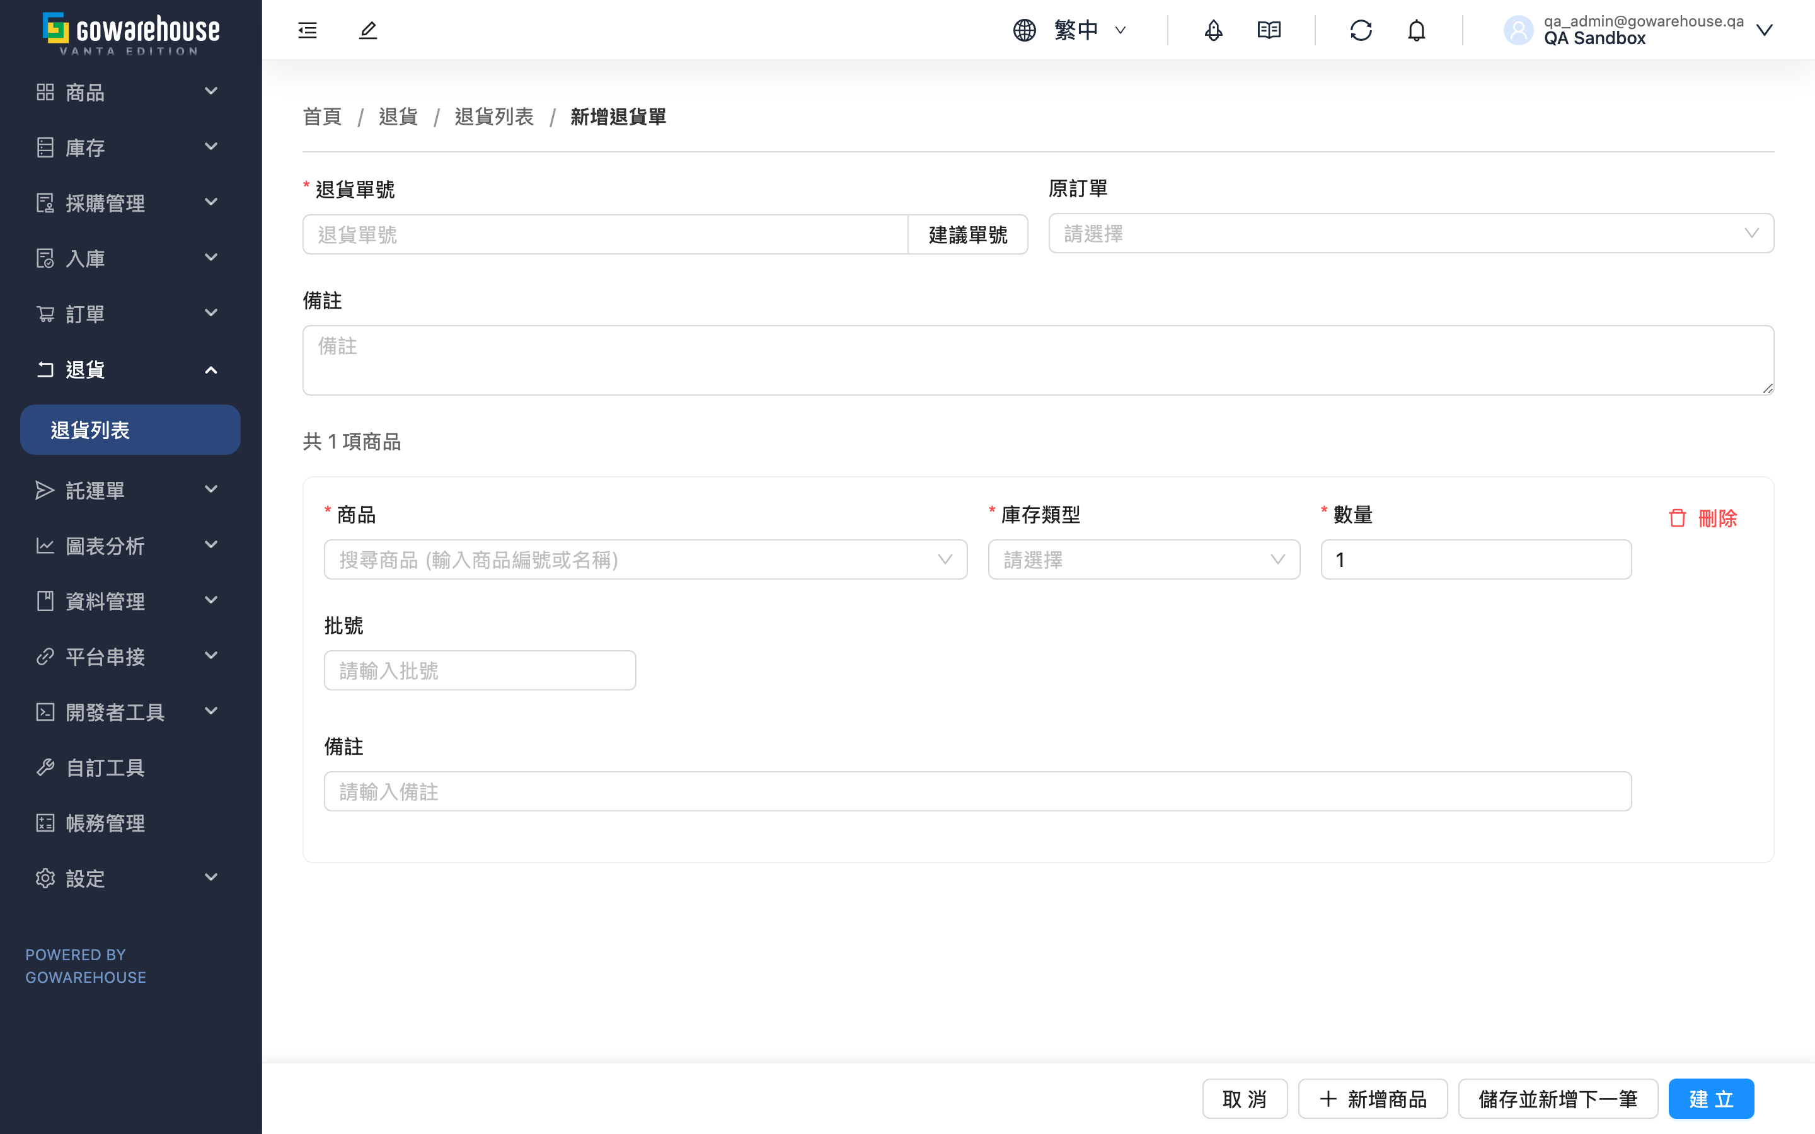This screenshot has height=1134, width=1815.
Task: Click the 退貨 return icon in sidebar
Action: click(45, 369)
